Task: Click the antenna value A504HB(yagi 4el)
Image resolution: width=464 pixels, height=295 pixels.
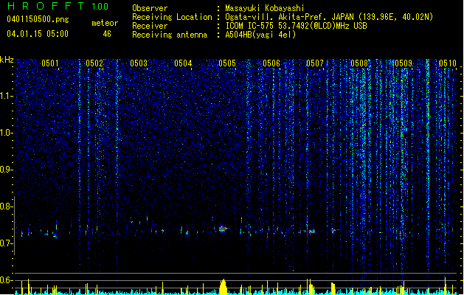Action: [260, 35]
